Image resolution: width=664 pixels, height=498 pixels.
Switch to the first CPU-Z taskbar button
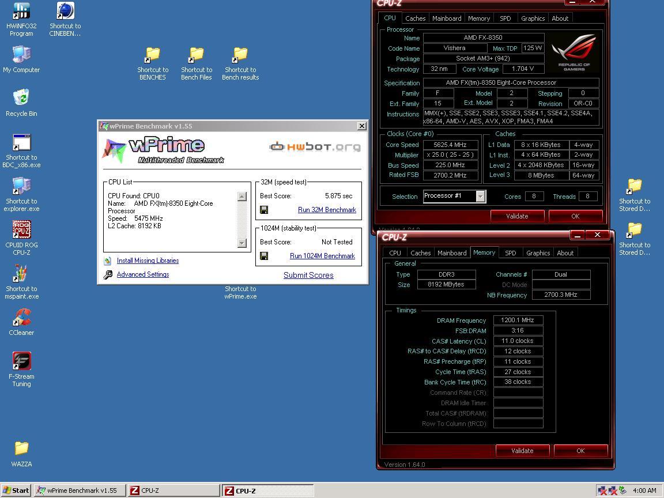pyautogui.click(x=173, y=491)
